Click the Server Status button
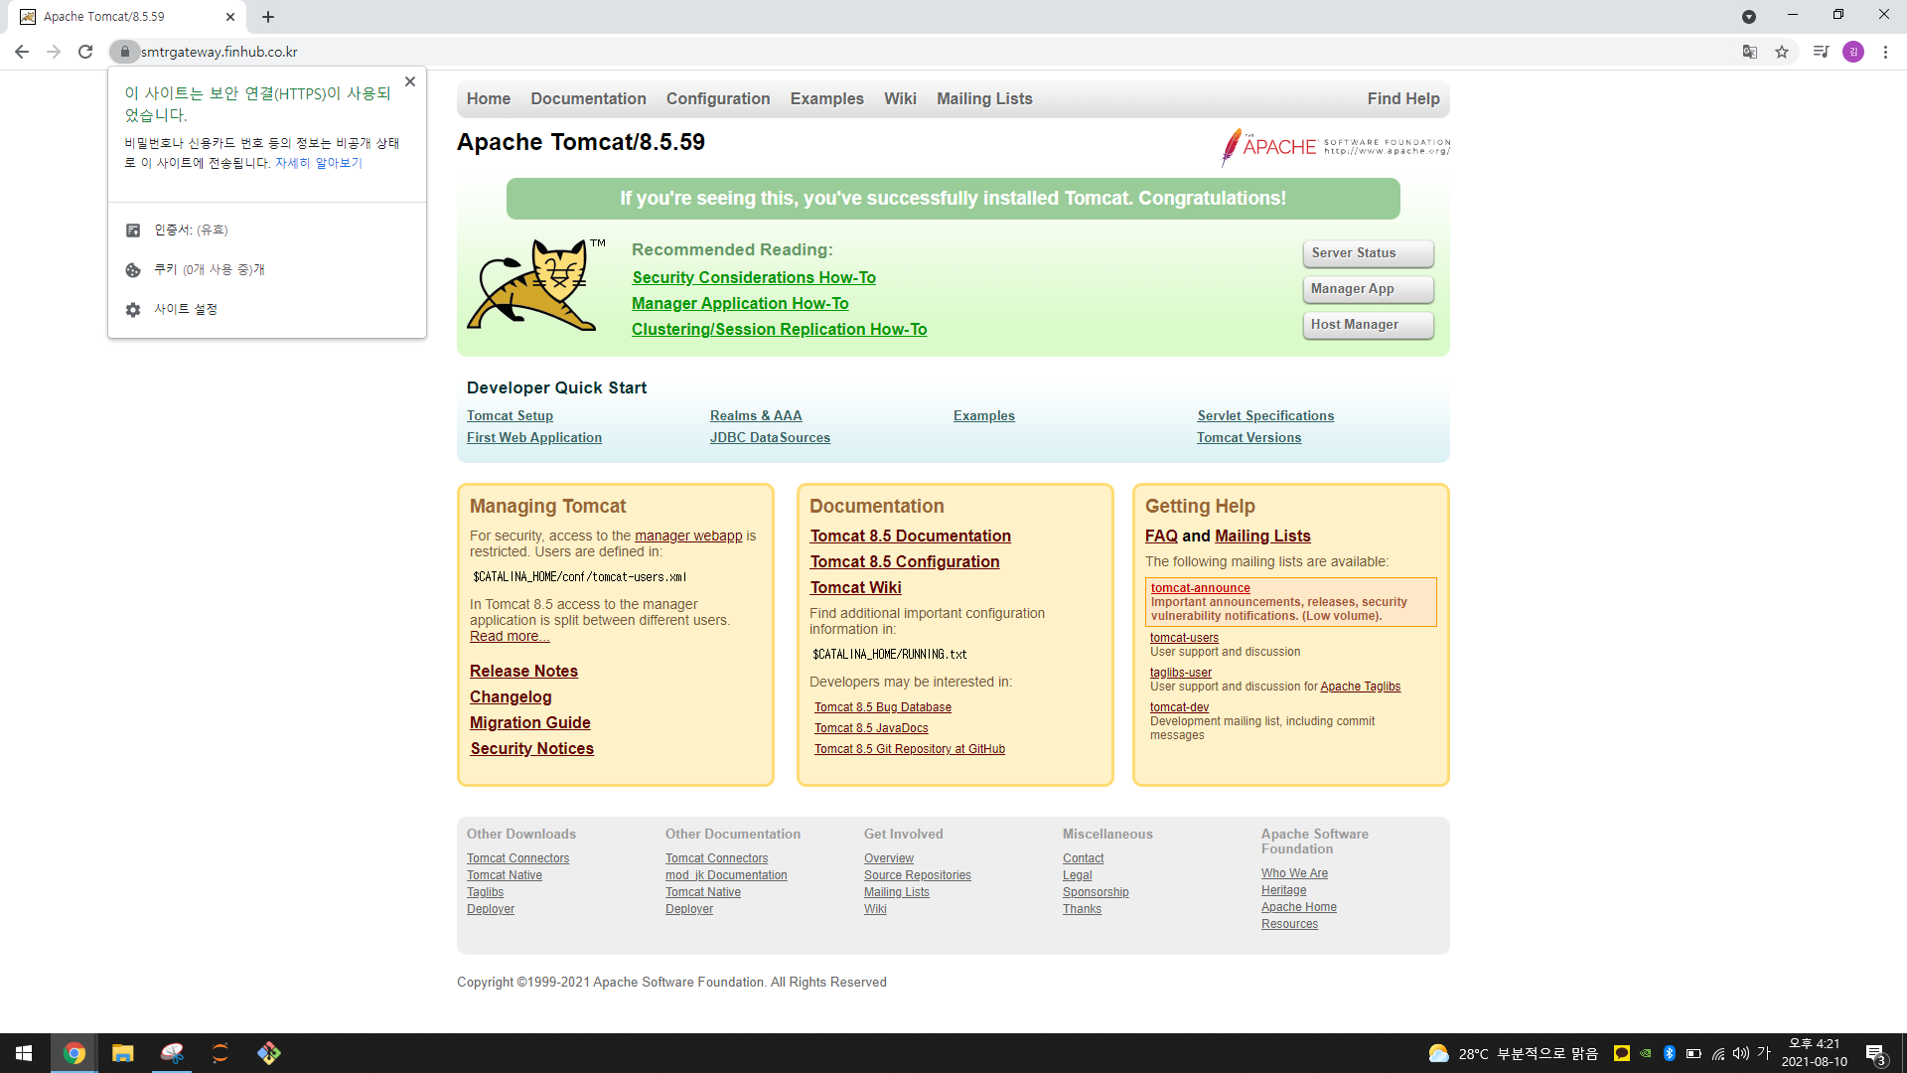Image resolution: width=1907 pixels, height=1073 pixels. click(x=1368, y=253)
